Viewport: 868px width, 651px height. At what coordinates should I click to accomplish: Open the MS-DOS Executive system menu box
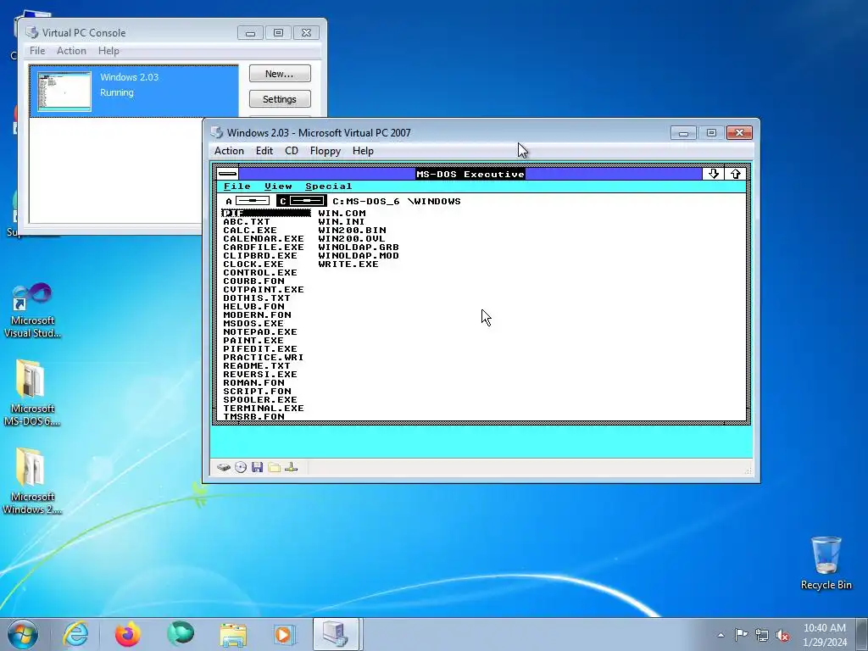click(227, 174)
